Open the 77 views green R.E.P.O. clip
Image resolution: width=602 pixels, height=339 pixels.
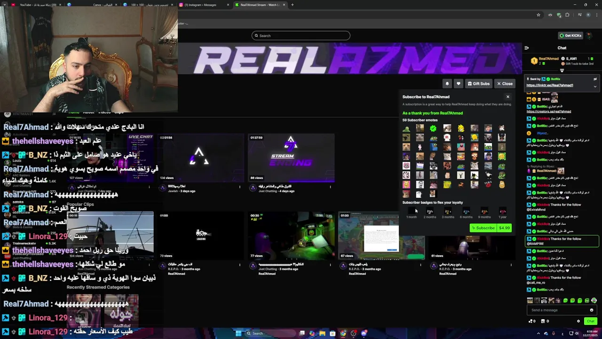291,236
